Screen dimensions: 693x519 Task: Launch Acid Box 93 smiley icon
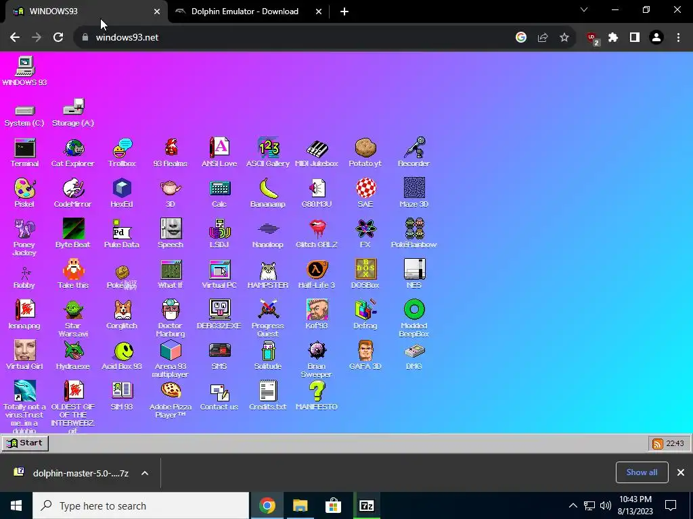(x=122, y=355)
